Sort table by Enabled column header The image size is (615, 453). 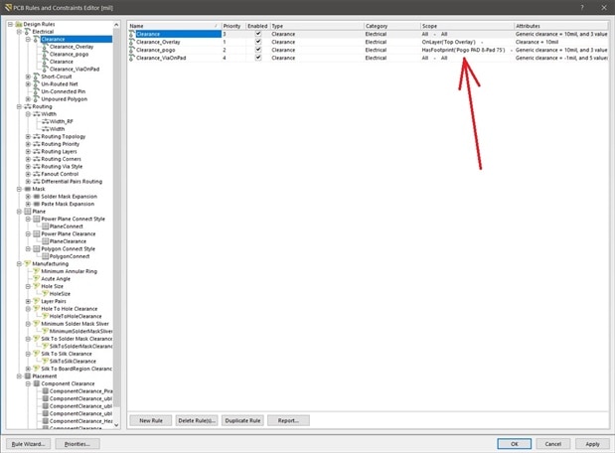point(257,26)
